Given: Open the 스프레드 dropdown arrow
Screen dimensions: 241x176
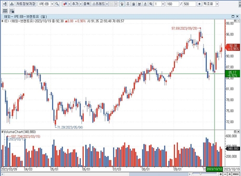Looking at the screenshot, I should tap(107, 4).
